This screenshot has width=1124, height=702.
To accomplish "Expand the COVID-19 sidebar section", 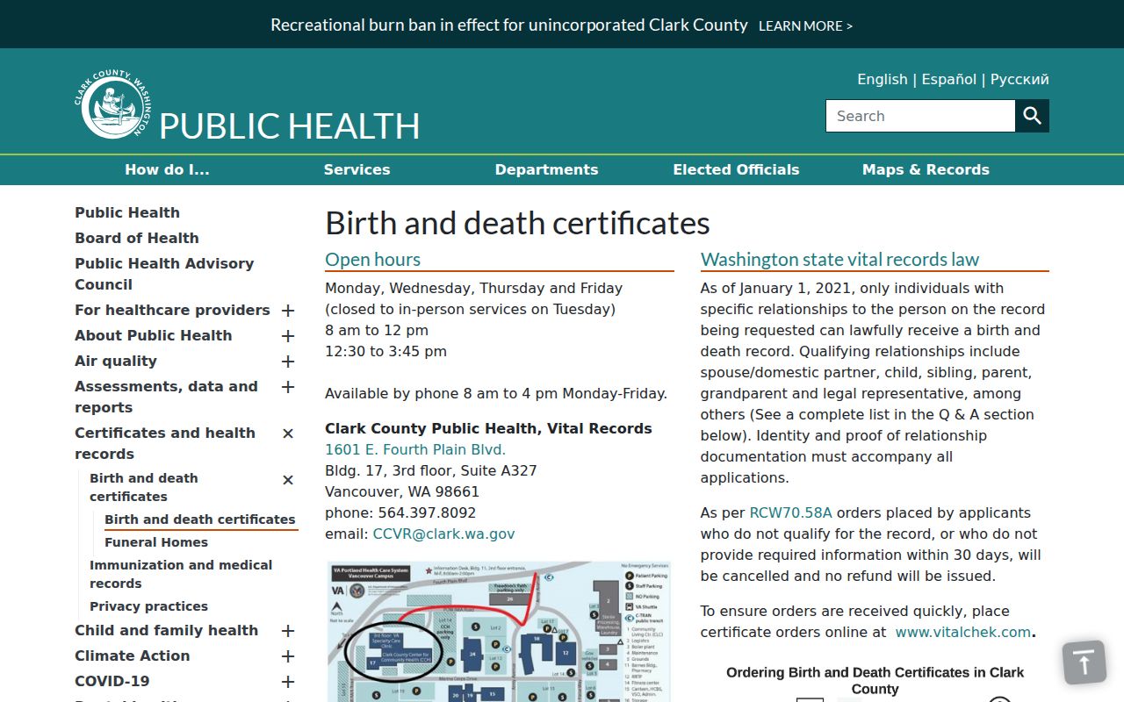I will click(287, 682).
